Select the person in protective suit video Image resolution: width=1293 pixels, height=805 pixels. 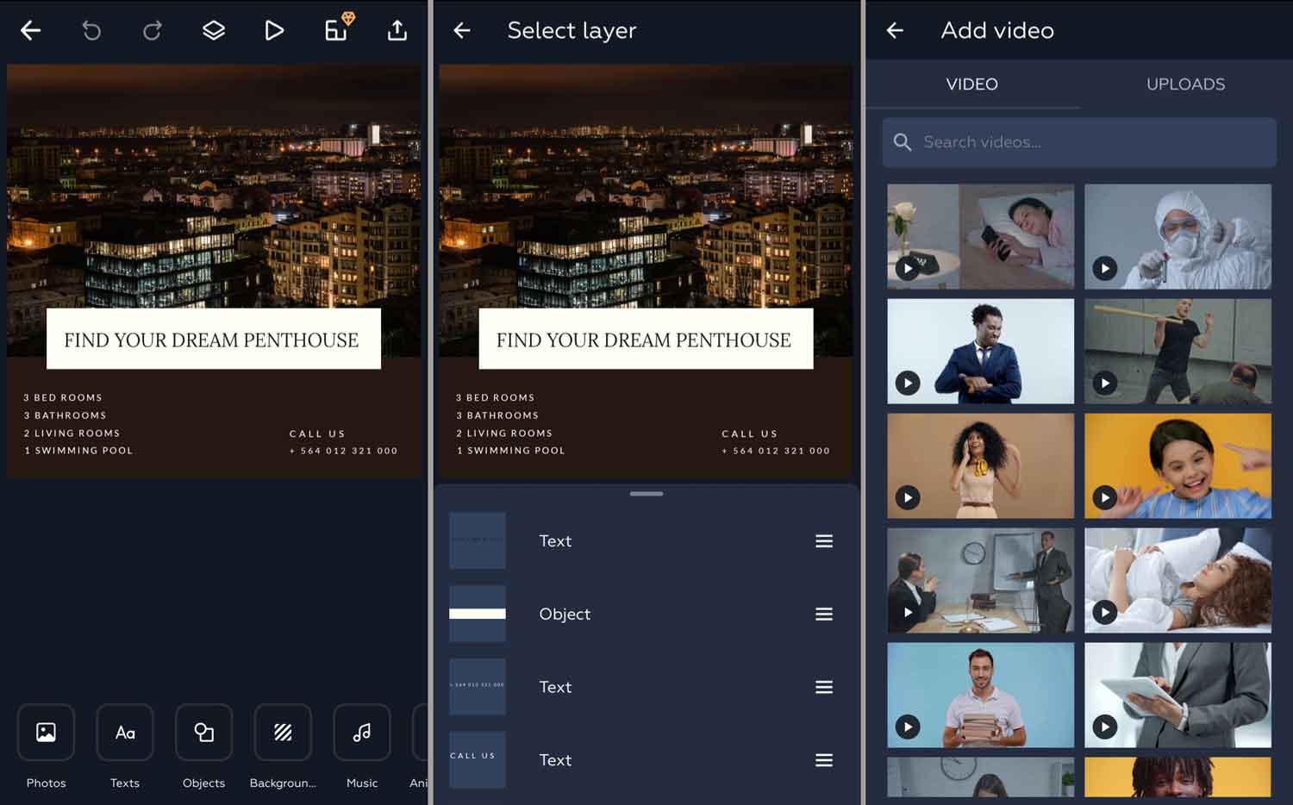1177,236
